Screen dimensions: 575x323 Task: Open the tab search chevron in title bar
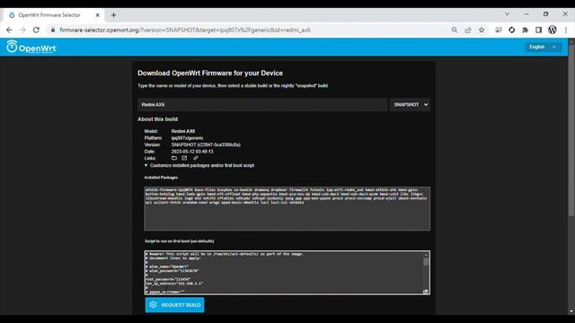click(507, 14)
